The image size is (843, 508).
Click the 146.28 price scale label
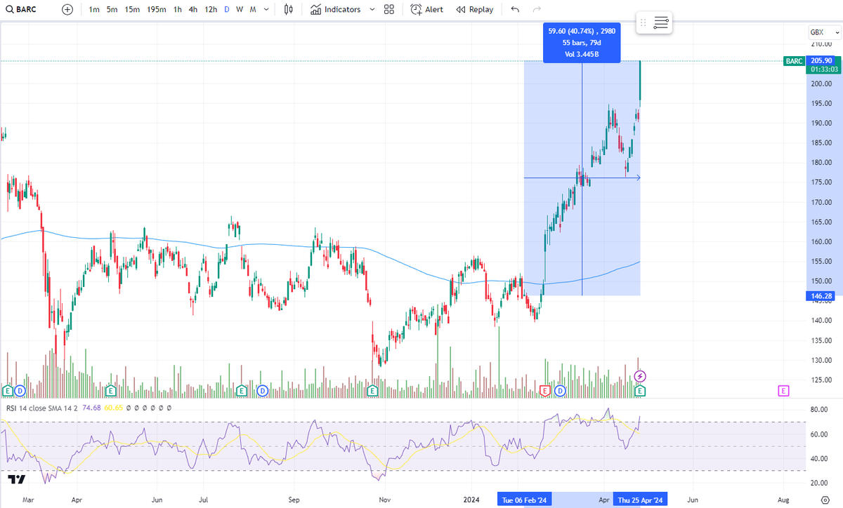click(x=821, y=296)
